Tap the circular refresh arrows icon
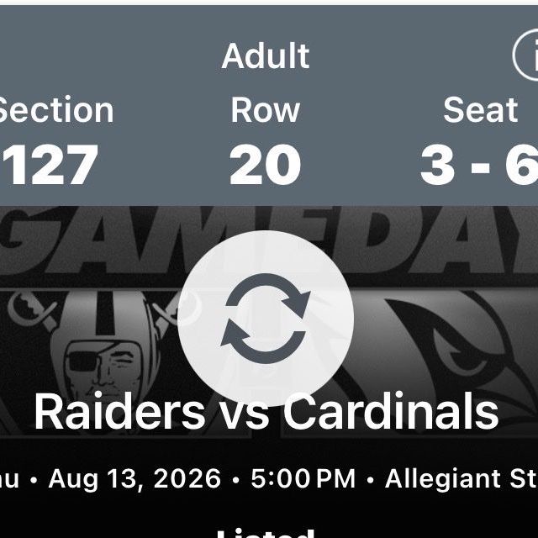This screenshot has width=538, height=538. (x=266, y=319)
